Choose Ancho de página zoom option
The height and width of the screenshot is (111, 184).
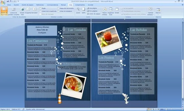click(x=94, y=14)
